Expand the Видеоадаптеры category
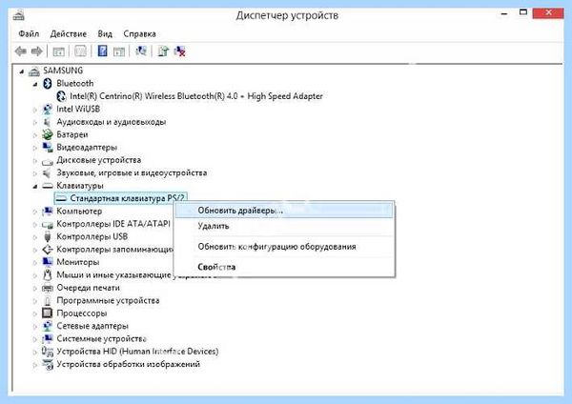The height and width of the screenshot is (404, 572). coord(35,148)
